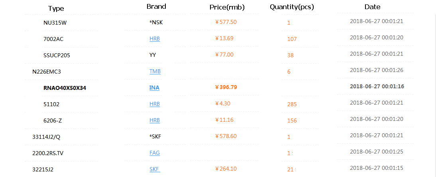
Task: Open the HRB link in the 7002AC row
Action: [155, 39]
